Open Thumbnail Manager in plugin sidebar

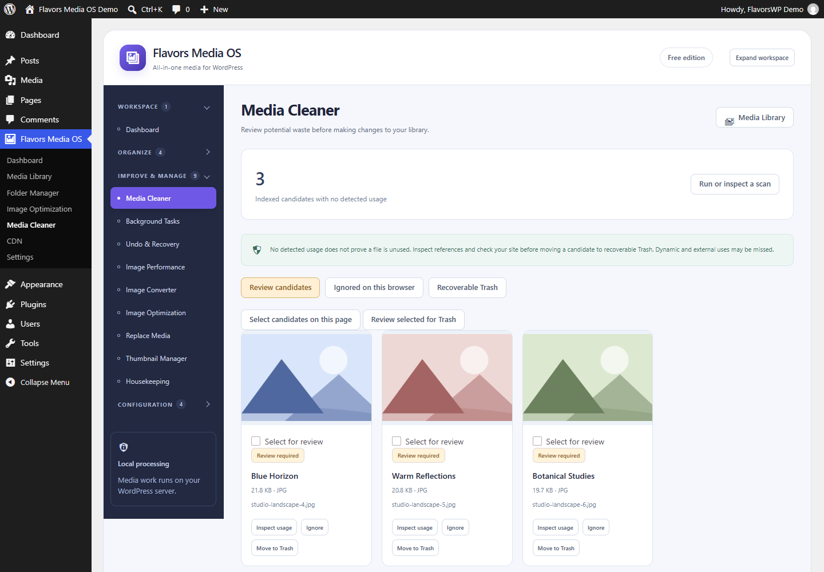click(163, 359)
